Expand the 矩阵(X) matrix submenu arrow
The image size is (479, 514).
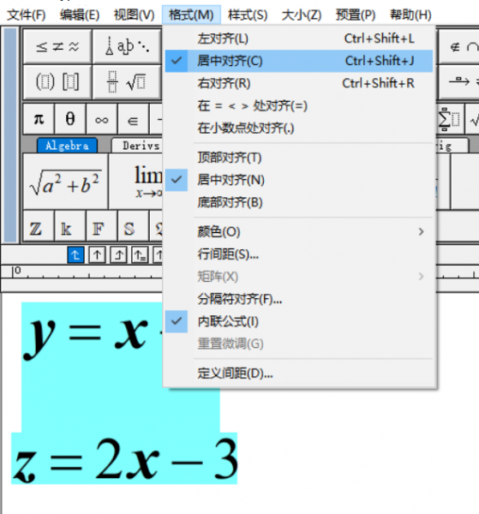[422, 277]
